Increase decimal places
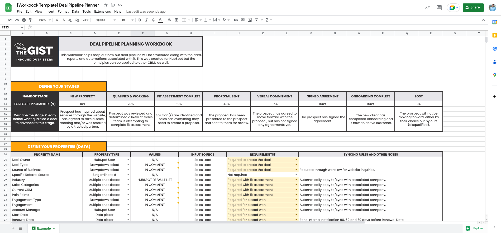This screenshot has height=233, width=501. coord(77,20)
